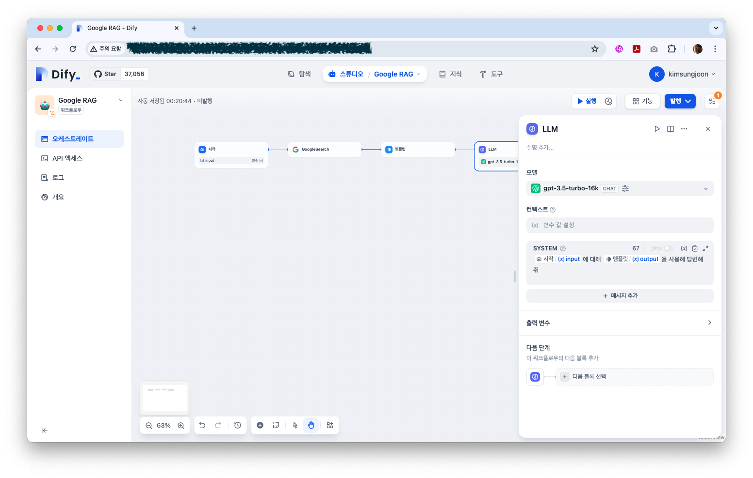
Task: Zoom in the workflow canvas
Action: (181, 426)
